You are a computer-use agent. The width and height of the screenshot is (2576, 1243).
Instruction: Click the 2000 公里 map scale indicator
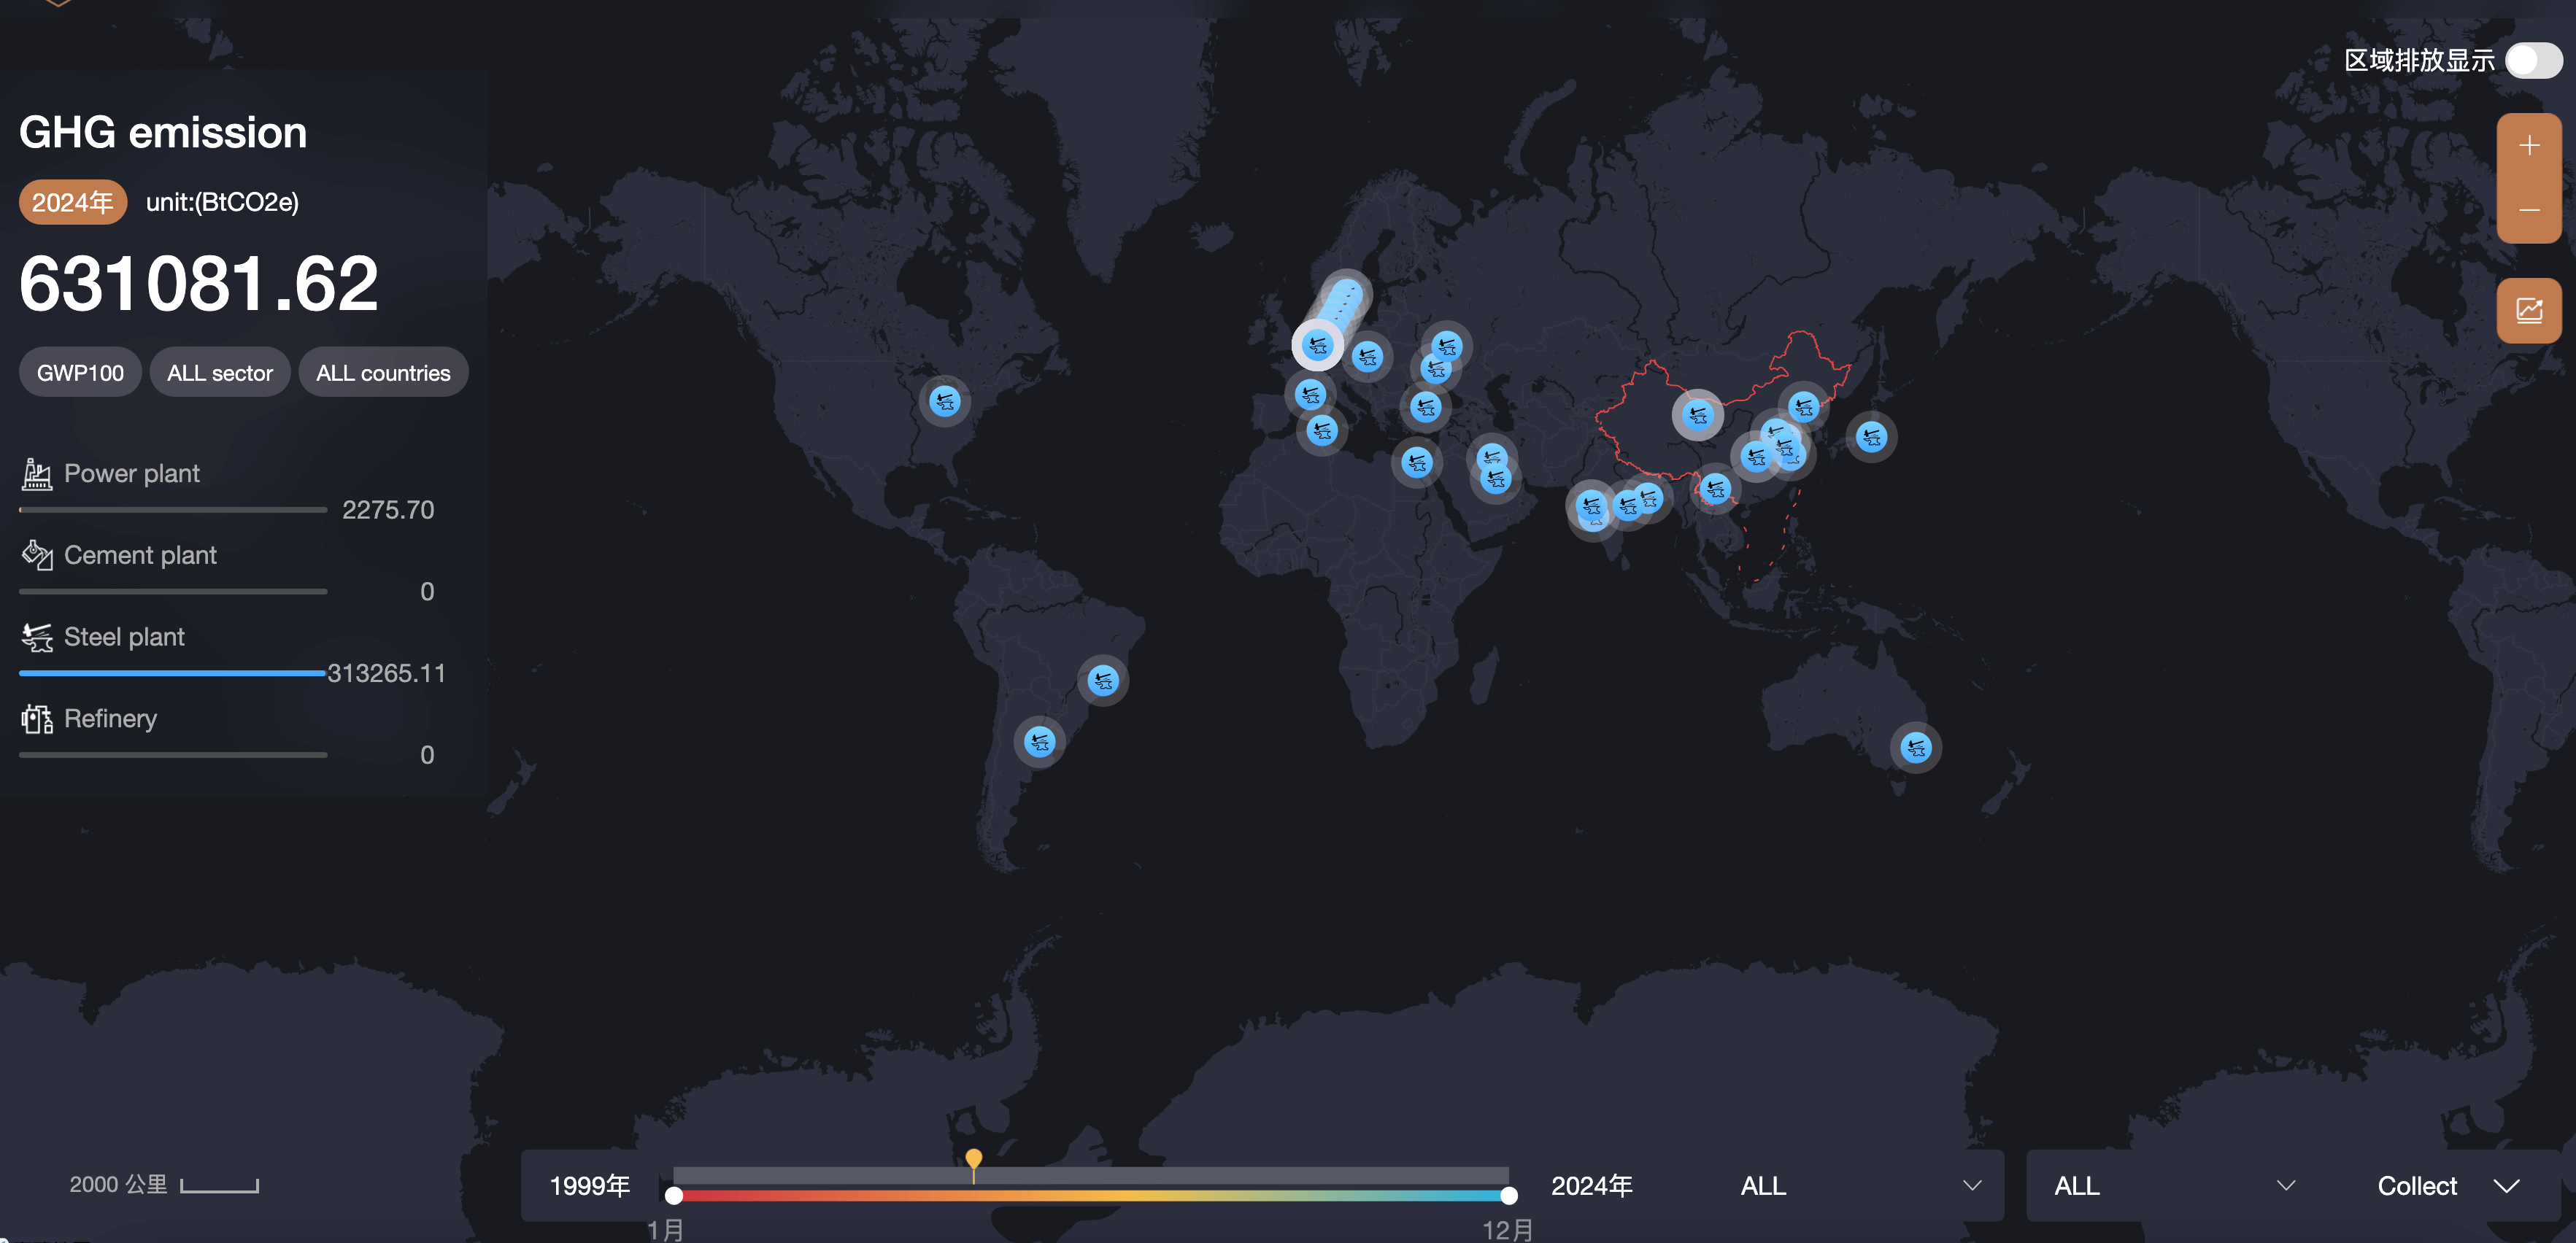click(x=164, y=1185)
